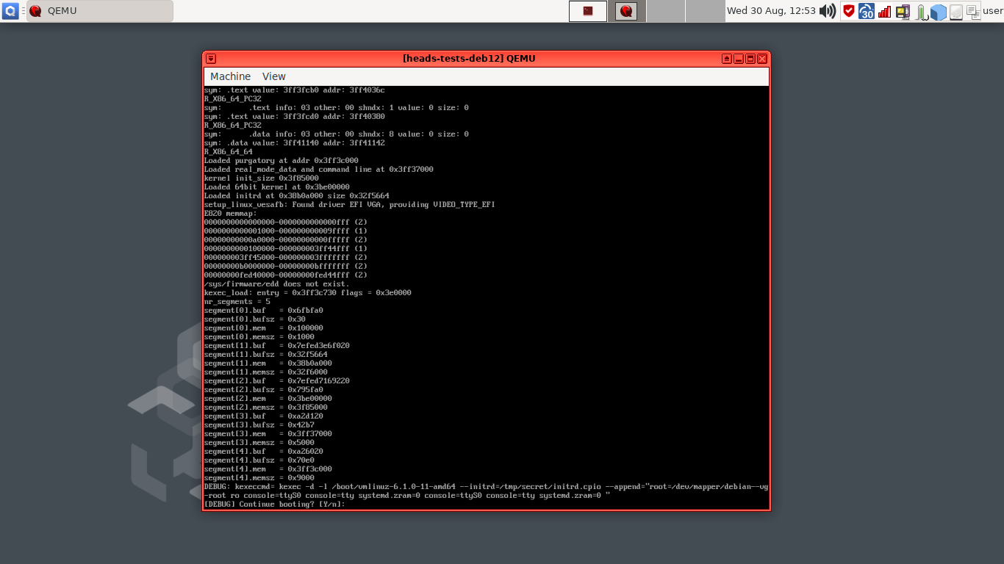The height and width of the screenshot is (564, 1004).
Task: Open the View menu
Action: coord(273,76)
